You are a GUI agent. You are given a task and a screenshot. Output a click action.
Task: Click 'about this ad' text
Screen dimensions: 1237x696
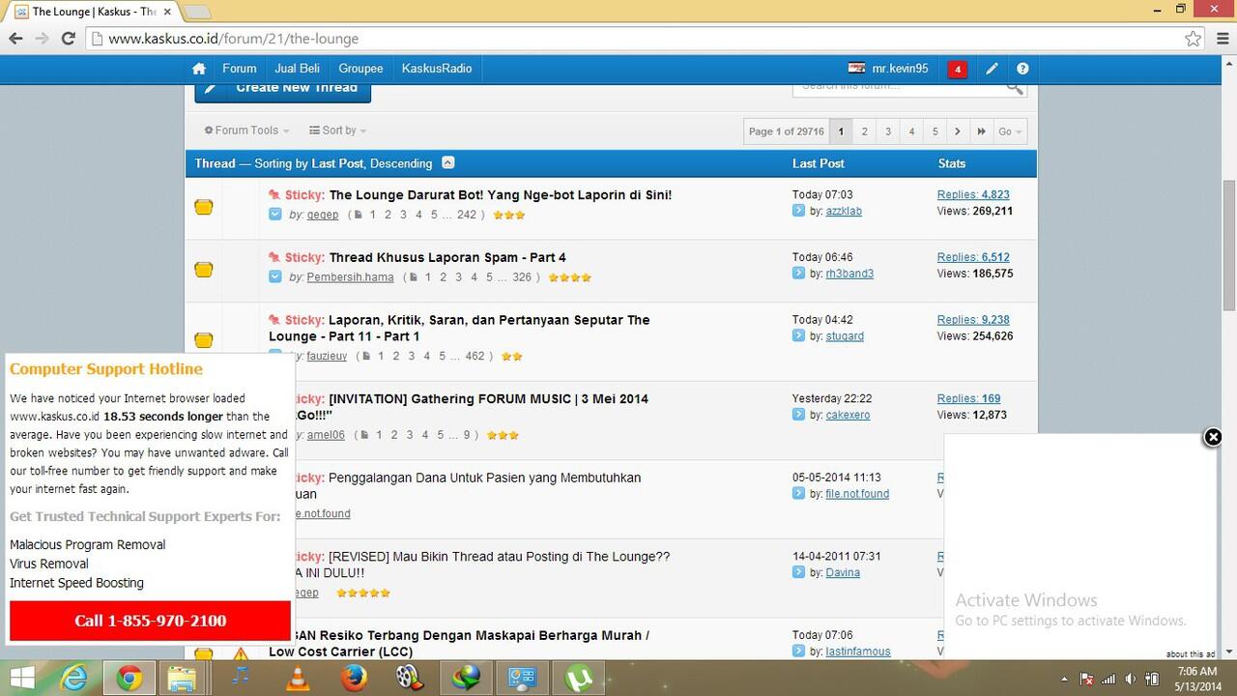1190,654
